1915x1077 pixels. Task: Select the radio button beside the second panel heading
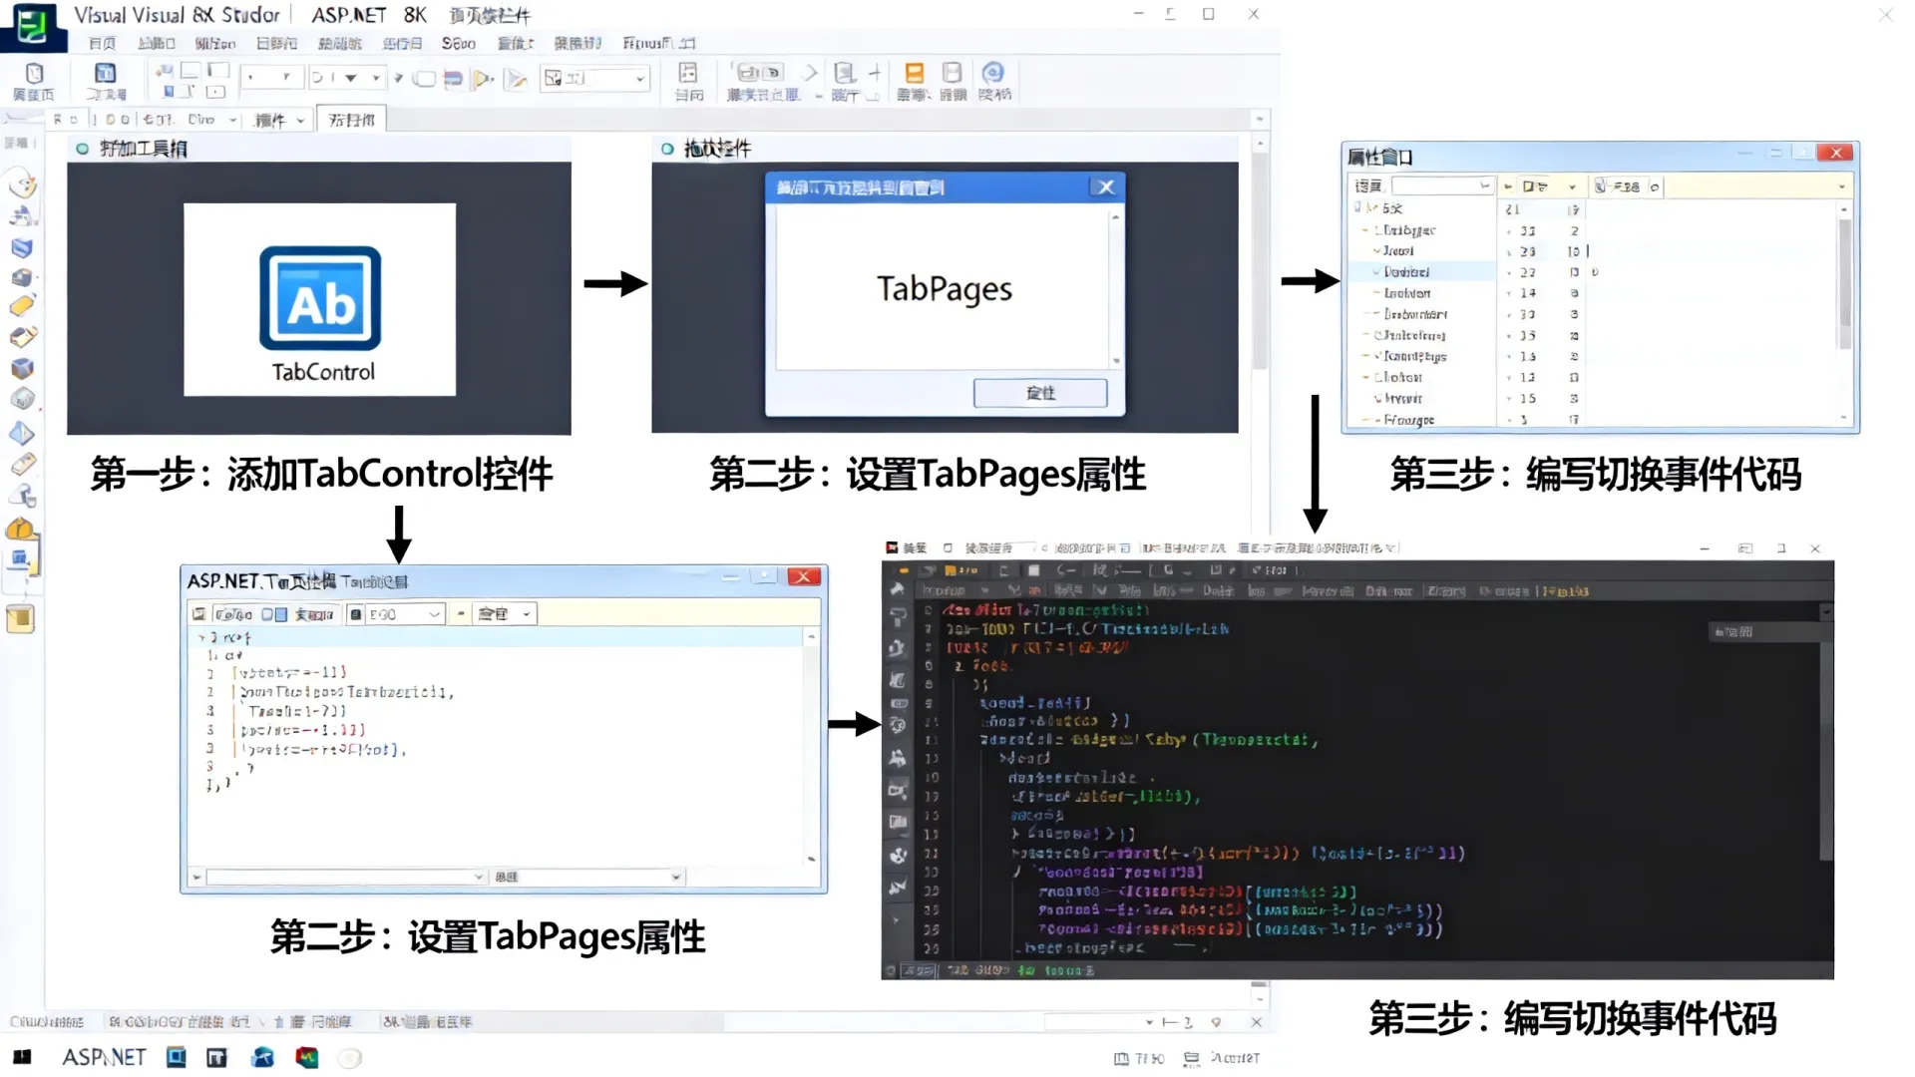tap(667, 149)
